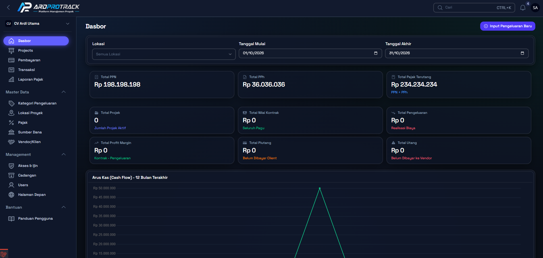The width and height of the screenshot is (543, 258).
Task: Open the Panduan Pengguna menu item
Action: [x=36, y=219]
